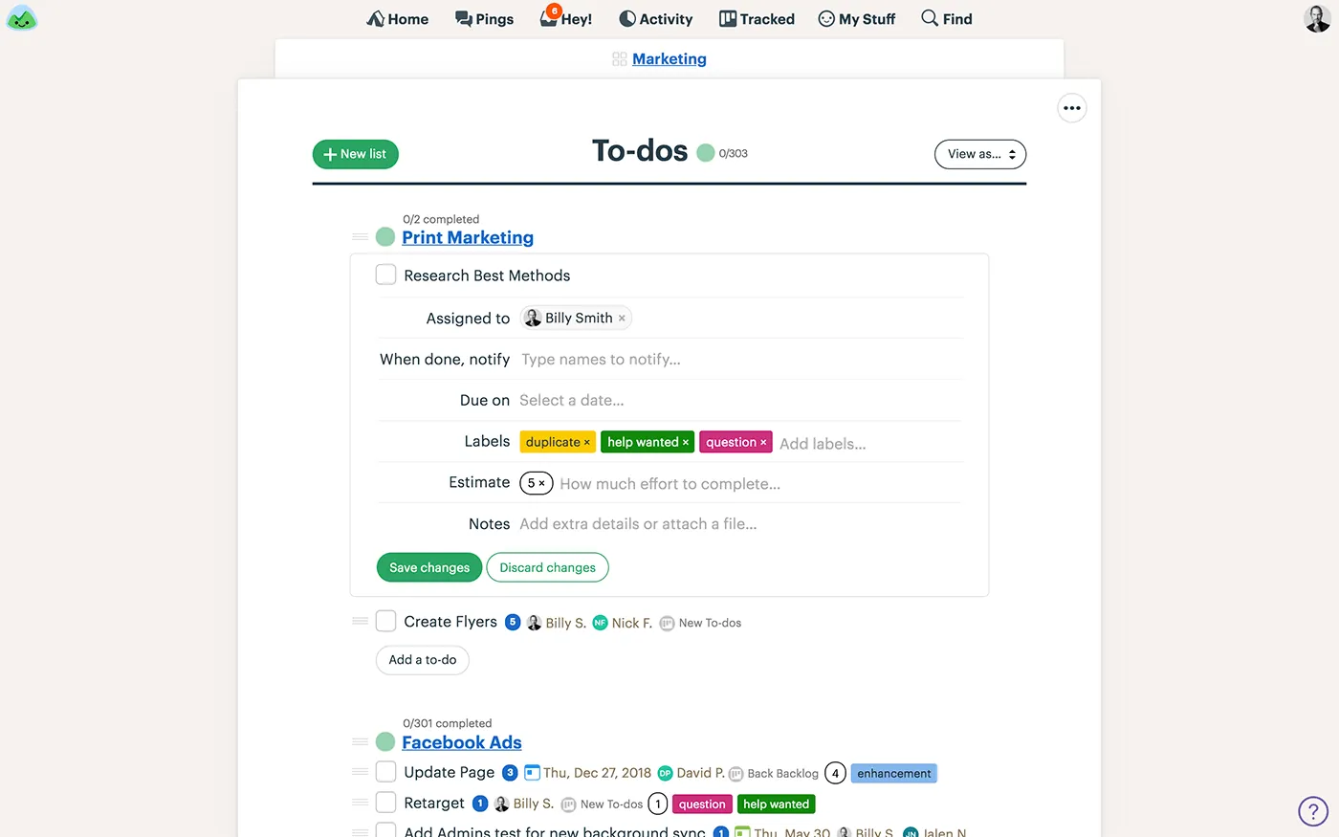The image size is (1339, 837).
Task: Click the help wanted label on Retarget row
Action: coord(776,804)
